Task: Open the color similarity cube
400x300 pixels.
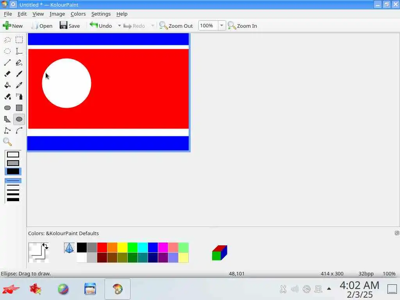Action: click(220, 253)
